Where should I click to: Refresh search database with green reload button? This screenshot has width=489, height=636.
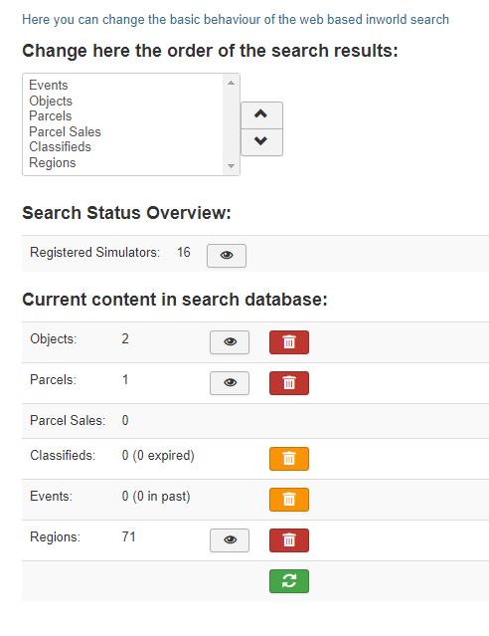pyautogui.click(x=289, y=581)
